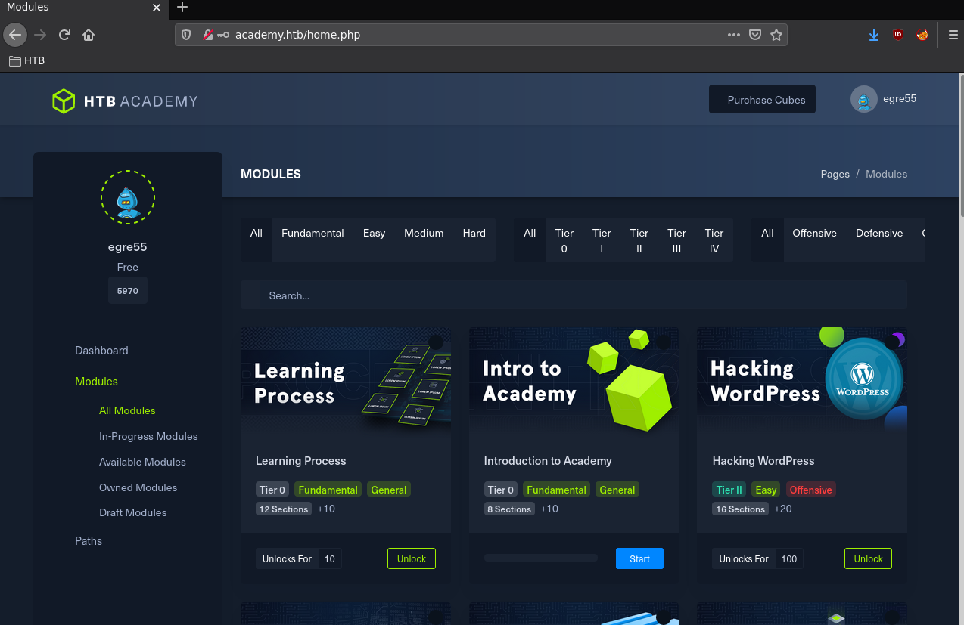Save page to Pocket icon
Viewport: 964px width, 625px height.
755,35
